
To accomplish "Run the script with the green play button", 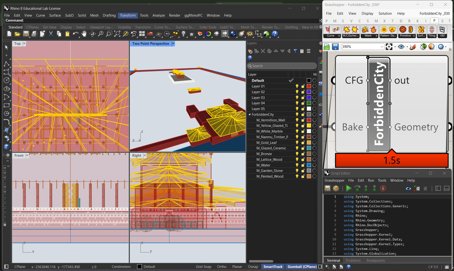I will click(x=349, y=189).
